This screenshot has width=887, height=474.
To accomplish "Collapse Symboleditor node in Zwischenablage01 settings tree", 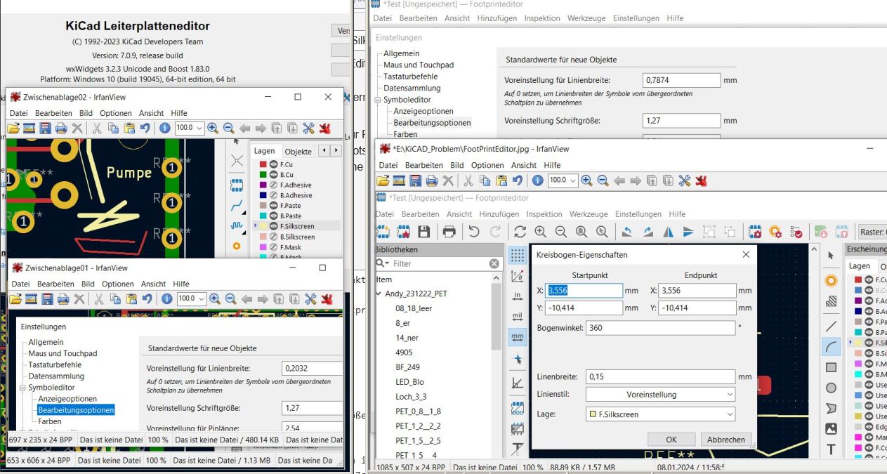I will [23, 388].
